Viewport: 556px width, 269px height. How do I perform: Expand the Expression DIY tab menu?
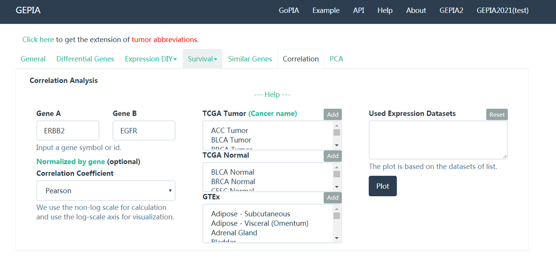pyautogui.click(x=151, y=59)
